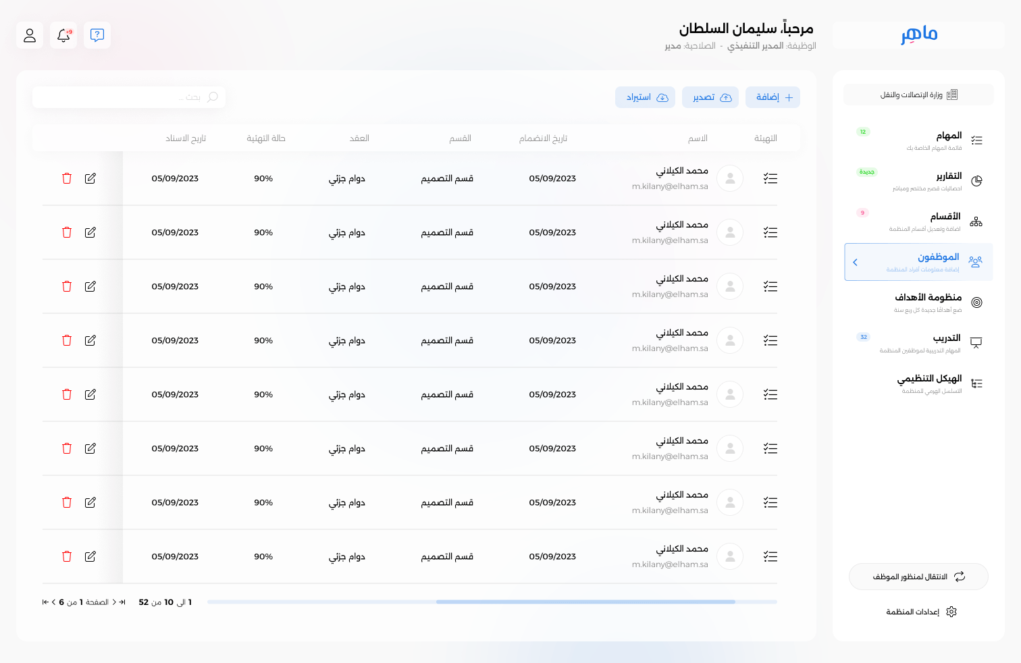Screen dimensions: 1021x663
Task: Click the trash icon in the fourth row
Action: coord(67,340)
